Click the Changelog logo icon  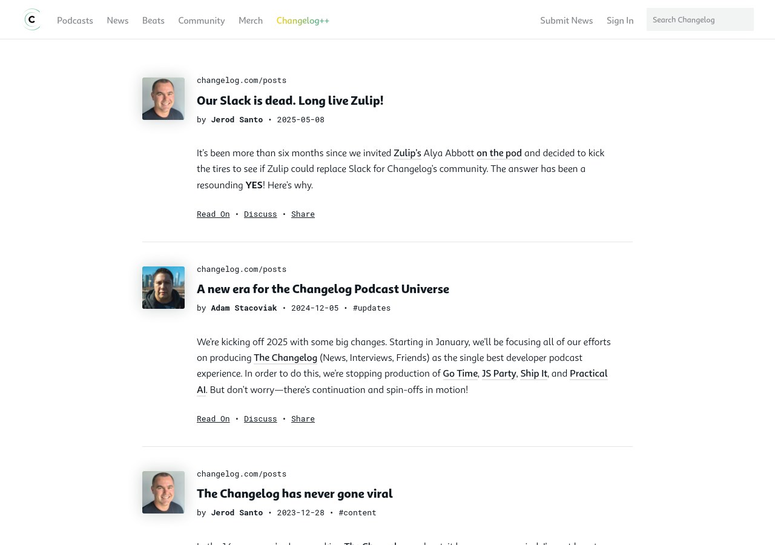(32, 20)
